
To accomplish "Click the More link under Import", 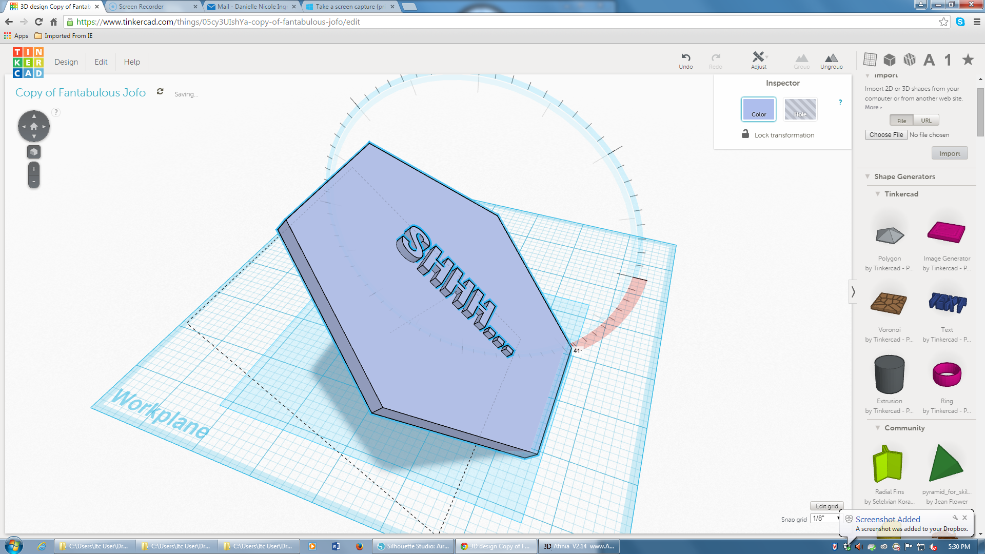I will point(873,107).
